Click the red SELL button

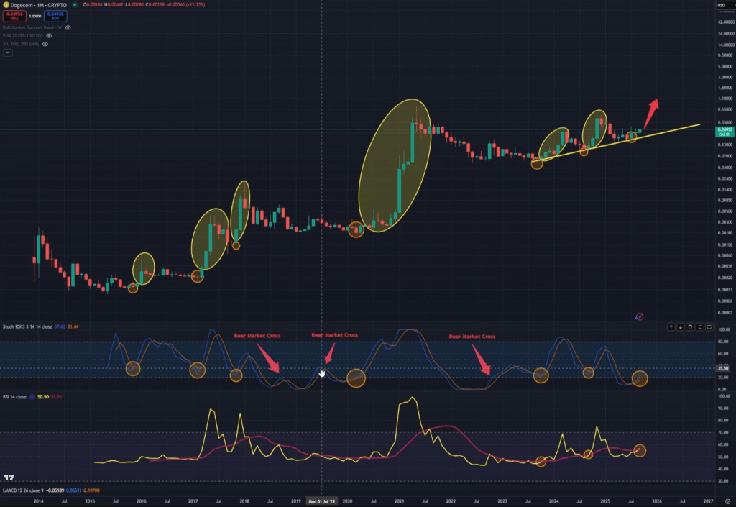coord(14,16)
